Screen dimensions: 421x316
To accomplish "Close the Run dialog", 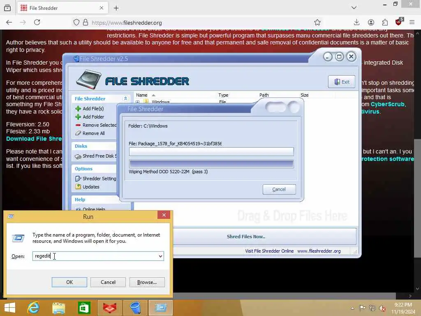I will 164,215.
